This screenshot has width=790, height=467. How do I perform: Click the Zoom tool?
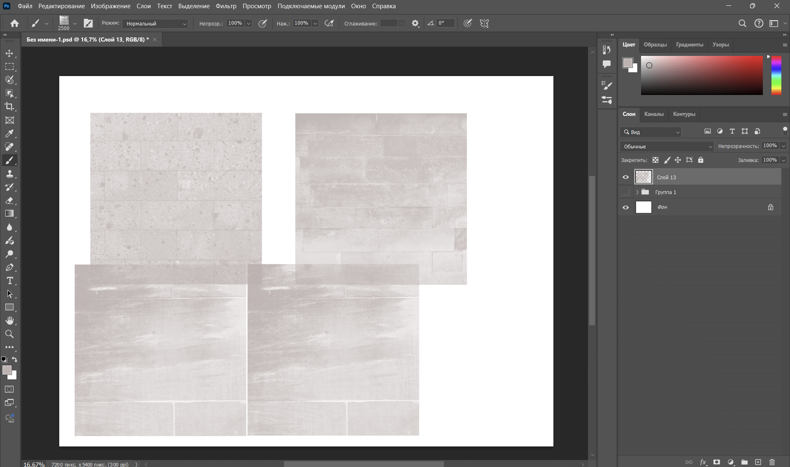[9, 333]
